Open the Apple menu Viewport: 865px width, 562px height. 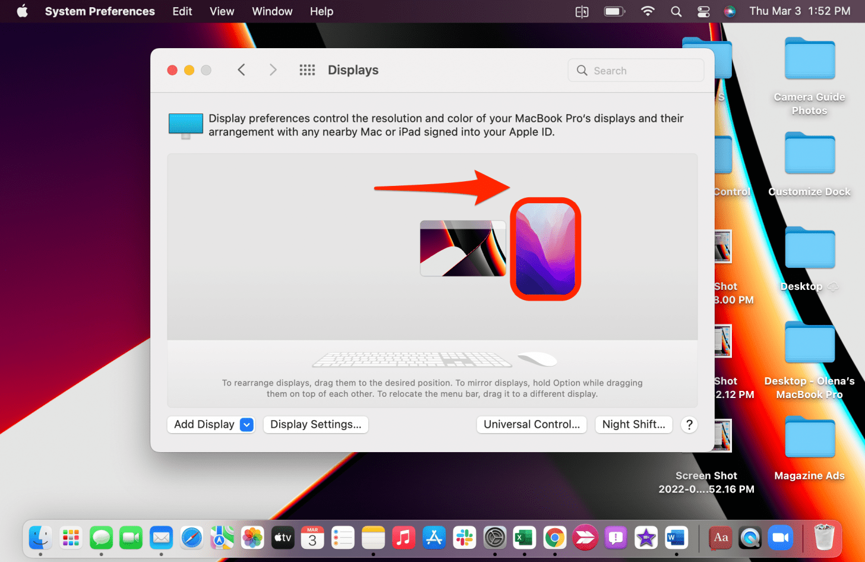[22, 11]
